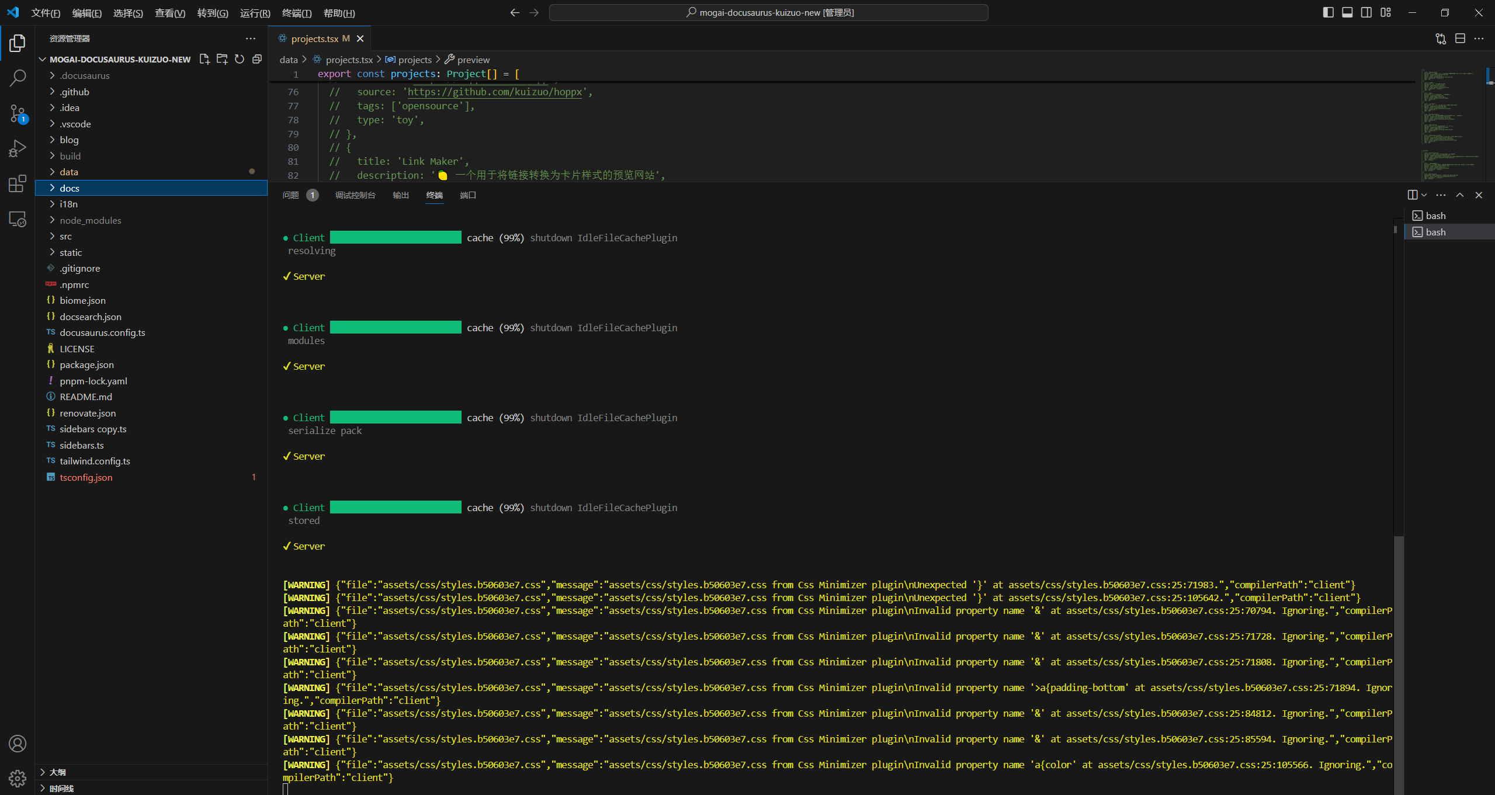Open github.com/kuizuo/hoppx link in code
This screenshot has width=1495, height=795.
pos(495,92)
